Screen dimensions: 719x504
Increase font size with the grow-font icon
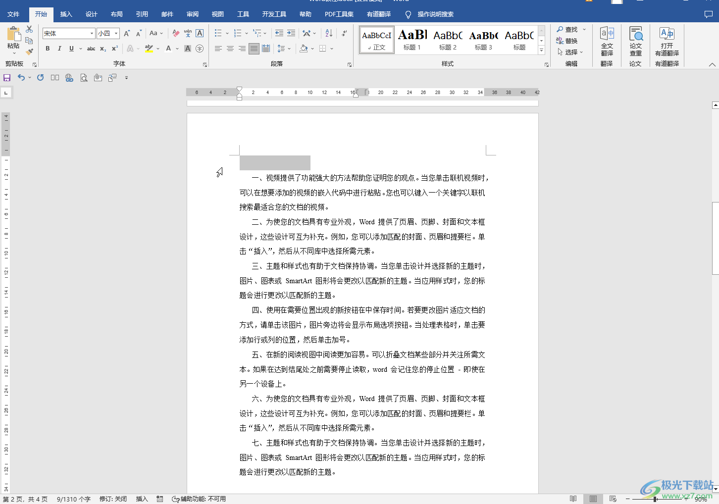(x=127, y=33)
